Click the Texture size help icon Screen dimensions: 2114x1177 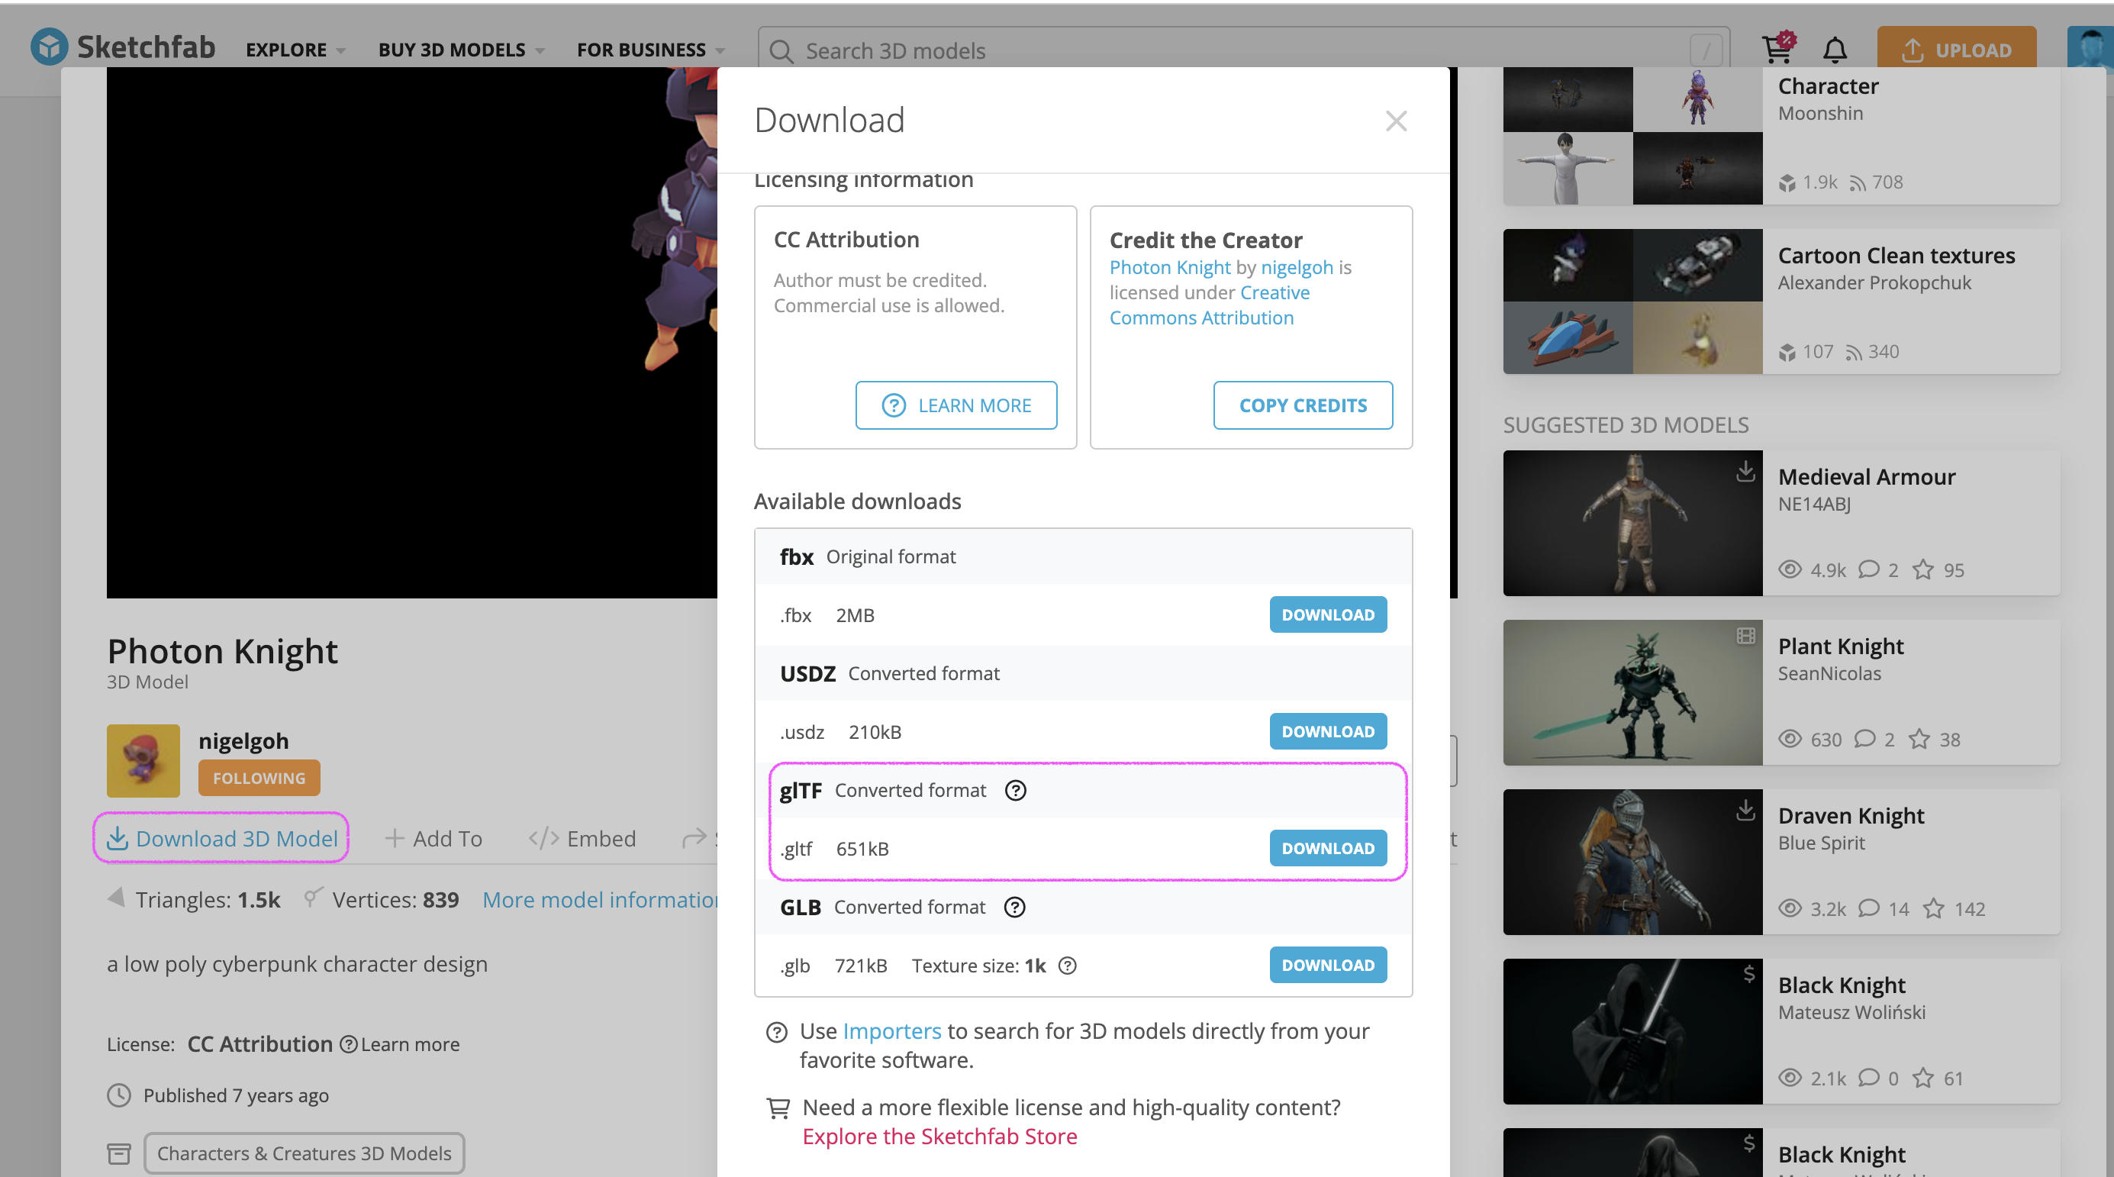tap(1067, 966)
